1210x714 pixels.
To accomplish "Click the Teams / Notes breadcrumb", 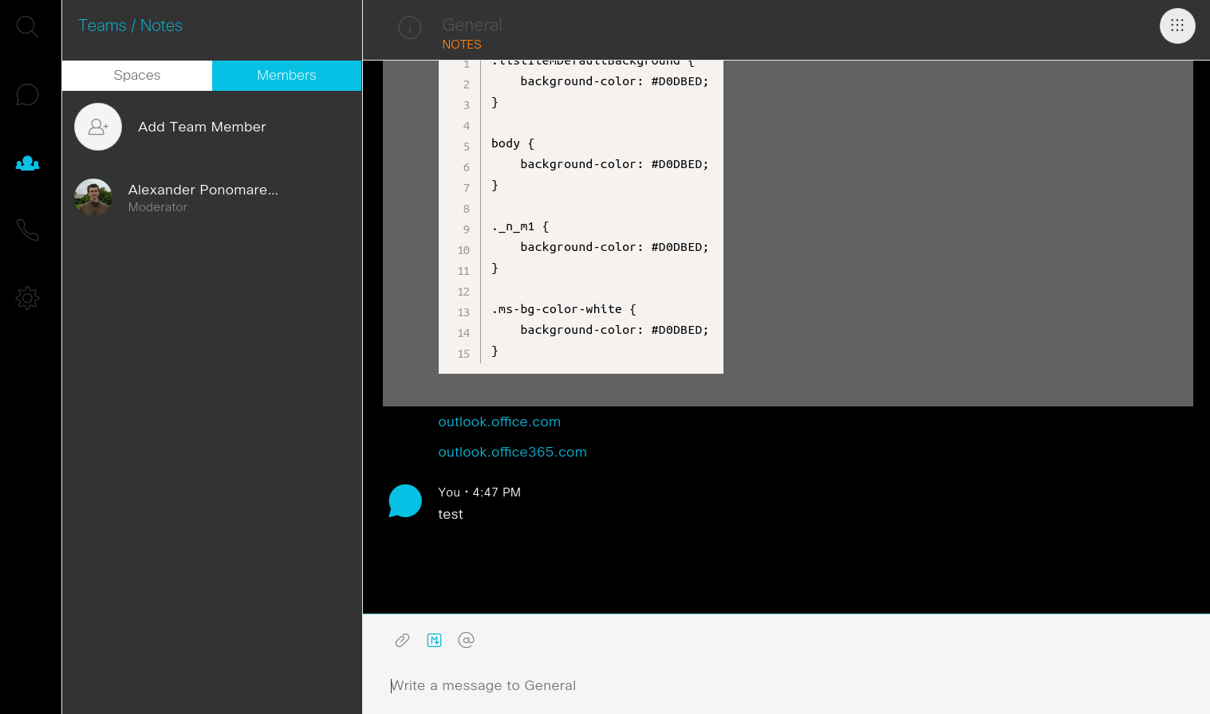I will point(130,25).
